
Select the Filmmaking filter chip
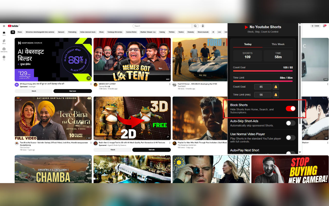72,32
